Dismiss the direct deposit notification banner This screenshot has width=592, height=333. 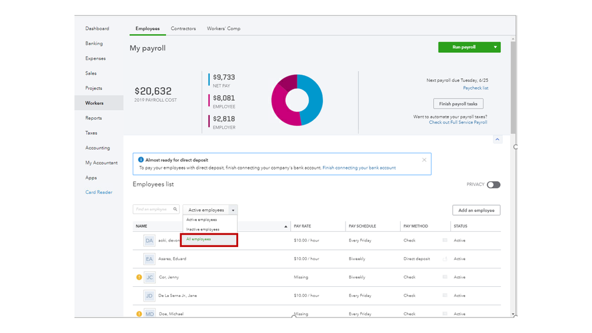[424, 160]
